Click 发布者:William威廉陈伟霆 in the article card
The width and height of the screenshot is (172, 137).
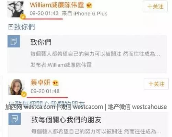[x=61, y=65]
